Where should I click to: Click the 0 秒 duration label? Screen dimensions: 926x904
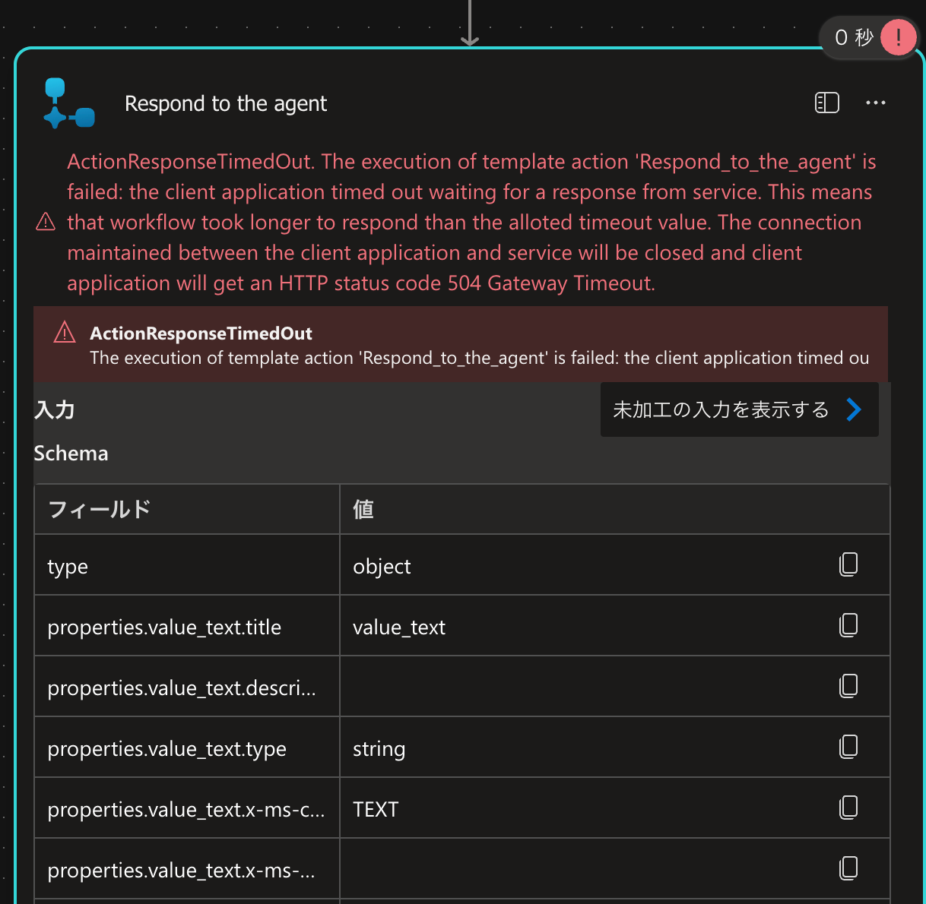[853, 37]
